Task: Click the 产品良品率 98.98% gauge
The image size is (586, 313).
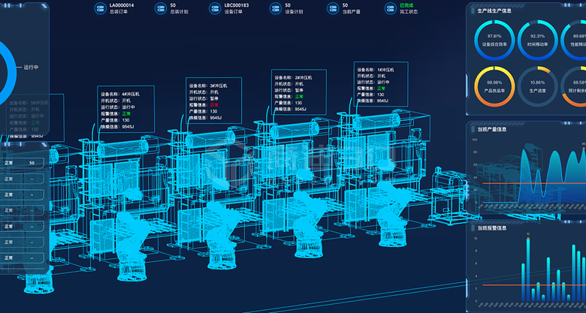Action: pos(494,86)
